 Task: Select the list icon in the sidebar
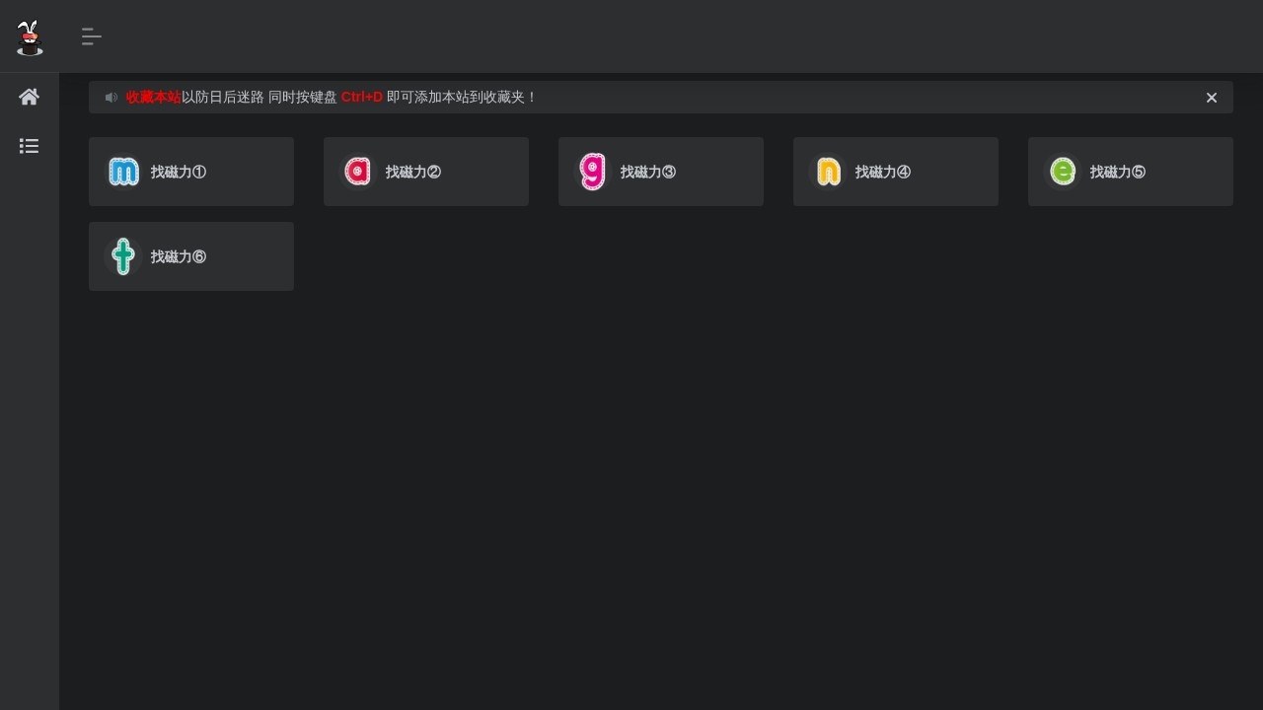[x=29, y=146]
